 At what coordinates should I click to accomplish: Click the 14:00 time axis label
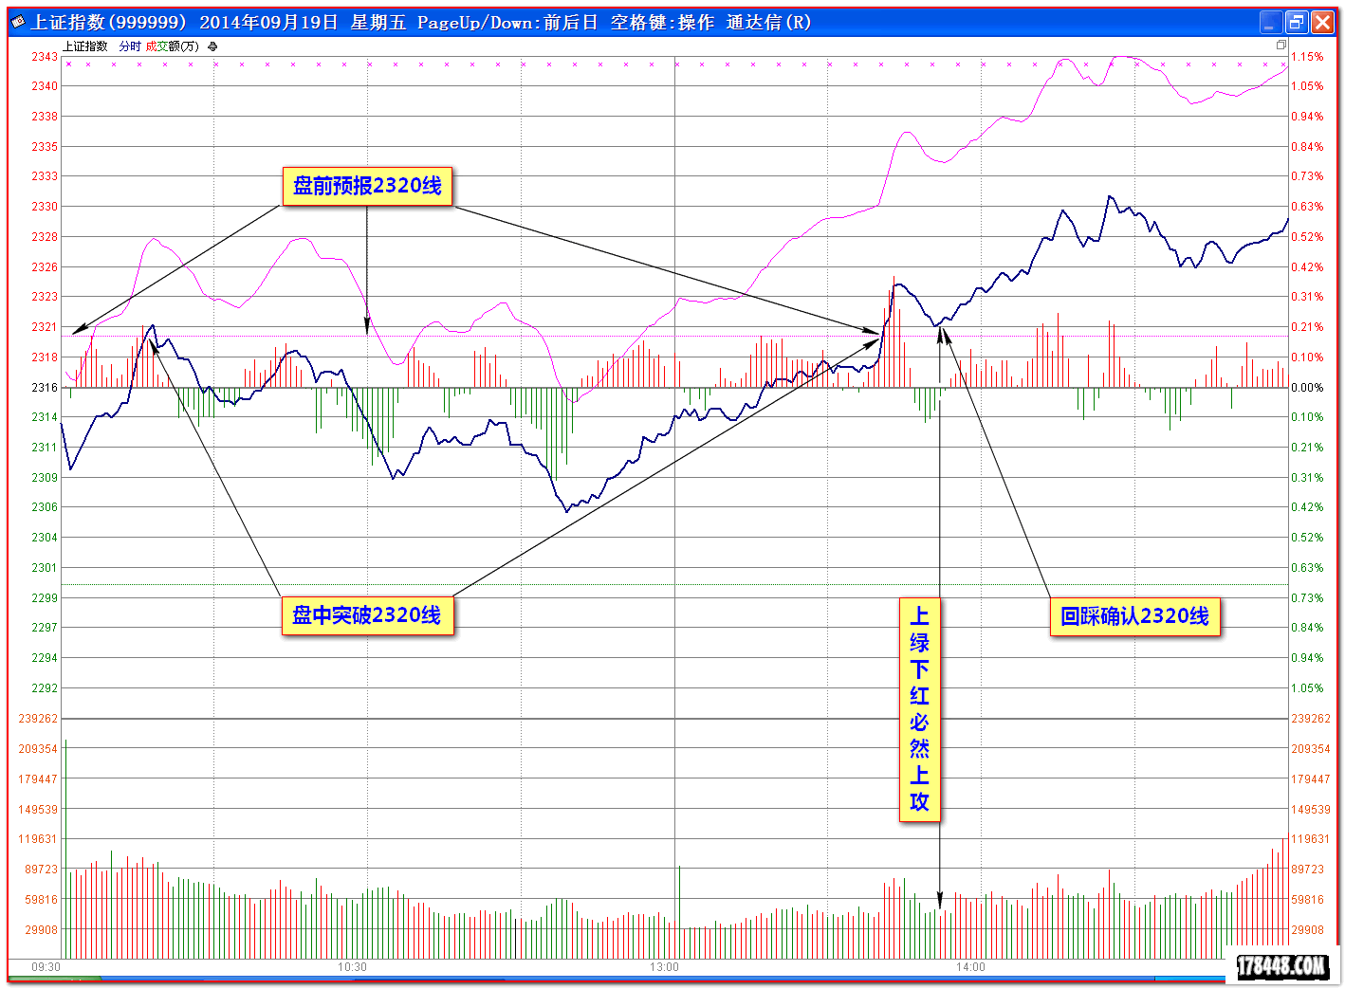tap(970, 967)
